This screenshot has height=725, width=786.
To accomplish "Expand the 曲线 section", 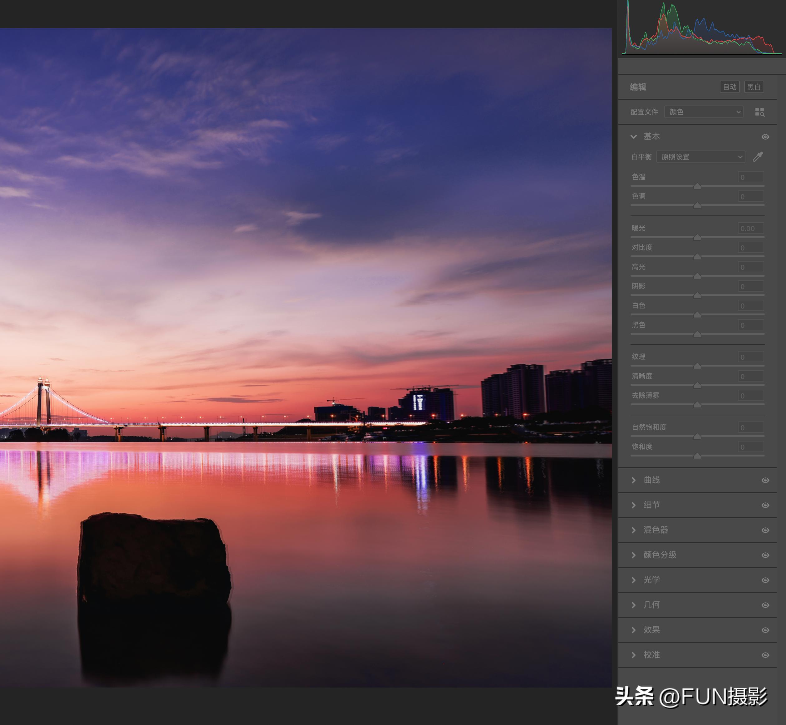I will tap(634, 480).
